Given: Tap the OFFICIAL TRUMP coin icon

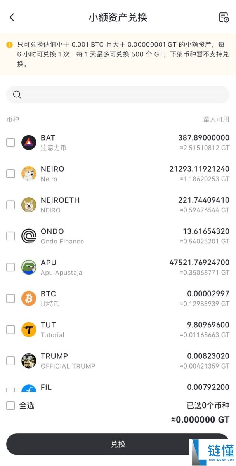Looking at the screenshot, I should [29, 361].
